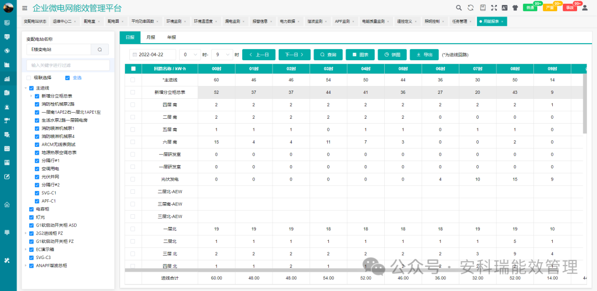This screenshot has height=291, width=597.
Task: Uncheck the 全选 checkbox
Action: [67, 78]
